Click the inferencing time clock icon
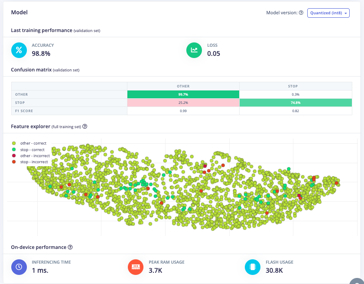This screenshot has width=364, height=284. tap(19, 267)
